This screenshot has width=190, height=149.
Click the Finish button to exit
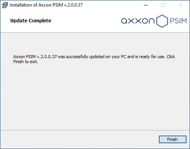coord(173,139)
